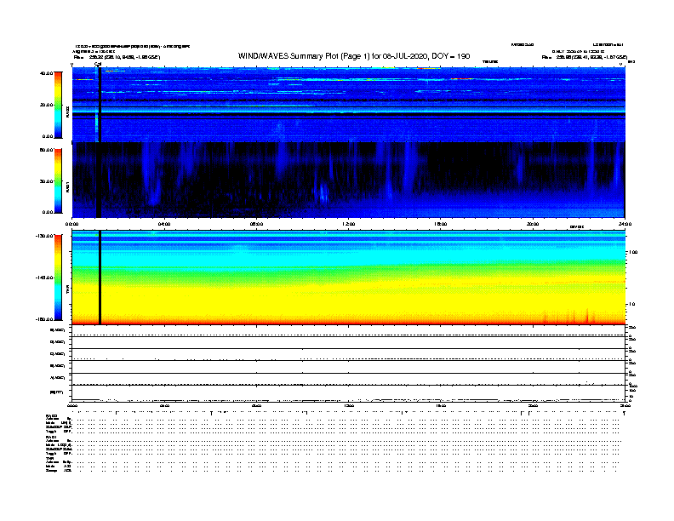Click the 16:00 tick label under RAD1 panel
Image resolution: width=674 pixels, height=521 pixels.
pyautogui.click(x=441, y=224)
